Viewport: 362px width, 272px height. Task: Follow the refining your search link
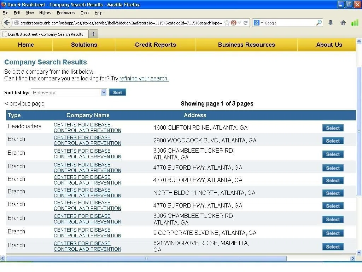tap(144, 79)
